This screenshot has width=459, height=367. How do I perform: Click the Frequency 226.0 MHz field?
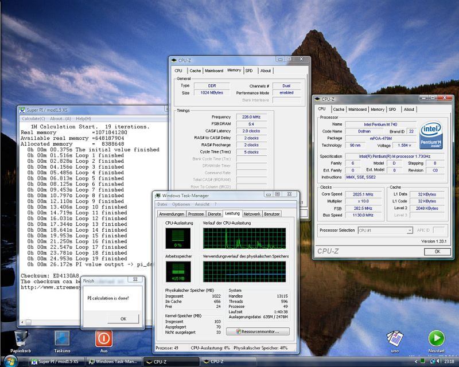tap(251, 117)
